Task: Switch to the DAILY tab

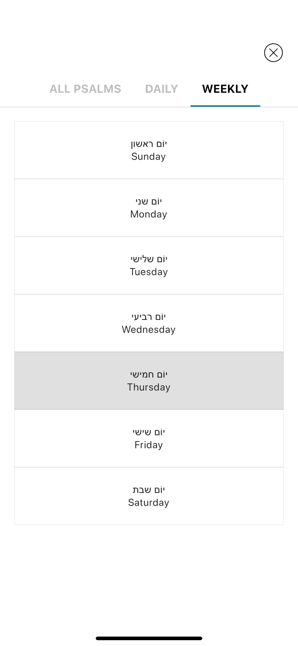Action: pos(161,89)
